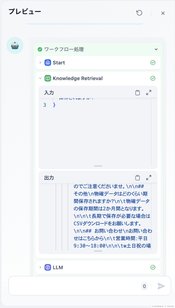Collapse the ワークフロー処理 section chevron
The width and height of the screenshot is (175, 308).
click(156, 49)
